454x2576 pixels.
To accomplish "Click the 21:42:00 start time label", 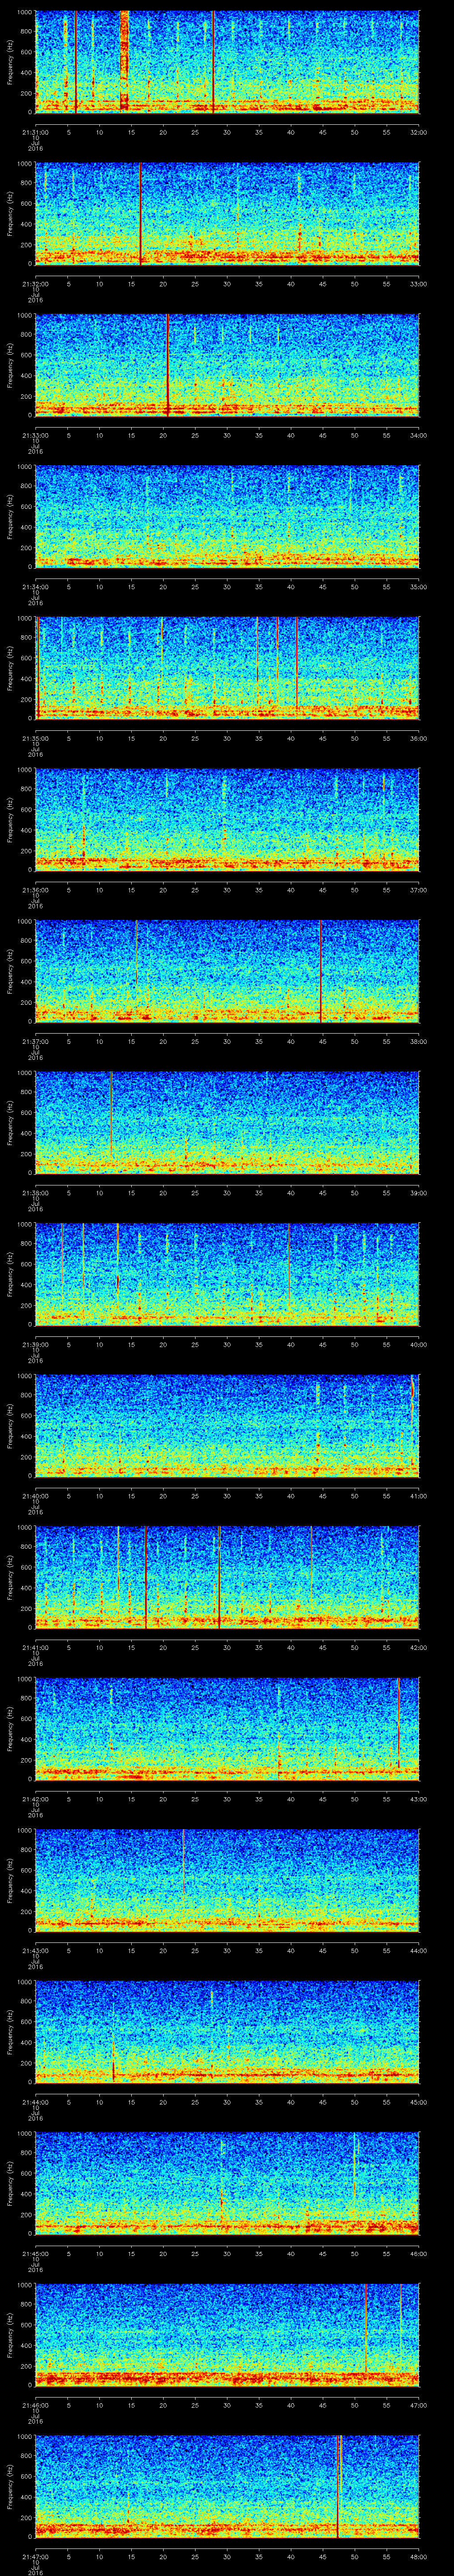I will click(x=35, y=1799).
